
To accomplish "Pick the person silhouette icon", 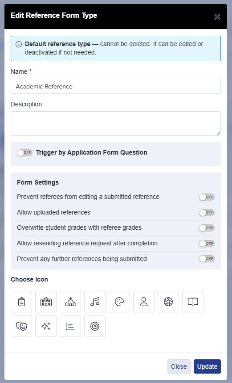I will (144, 302).
